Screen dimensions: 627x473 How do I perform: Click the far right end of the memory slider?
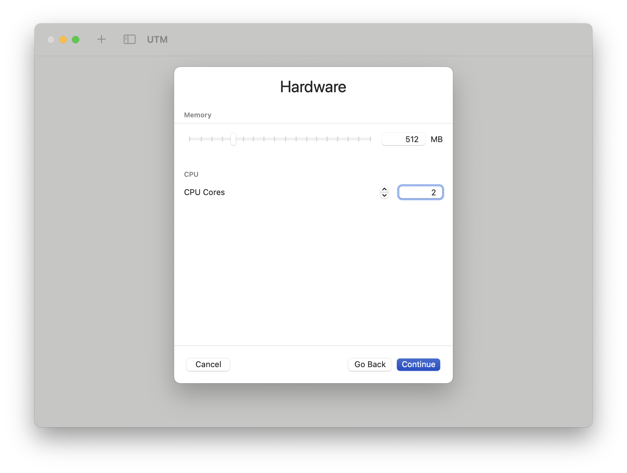[x=370, y=139]
